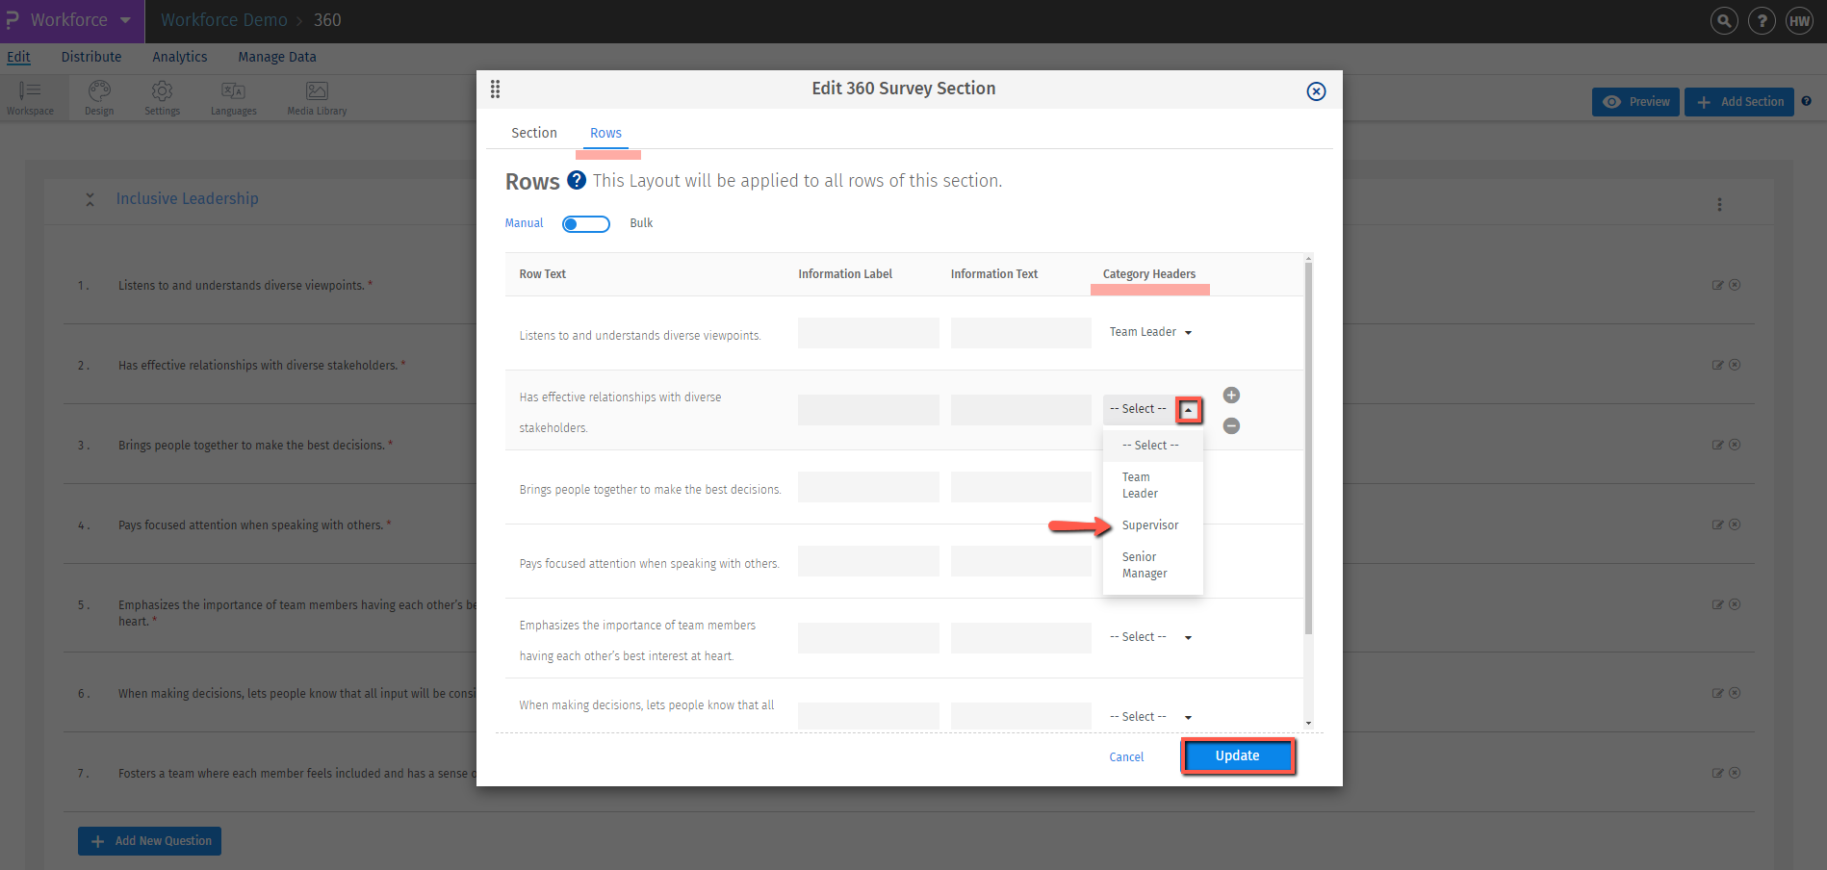Click the Inclusive Leadership section title
This screenshot has width=1827, height=870.
pyautogui.click(x=188, y=198)
